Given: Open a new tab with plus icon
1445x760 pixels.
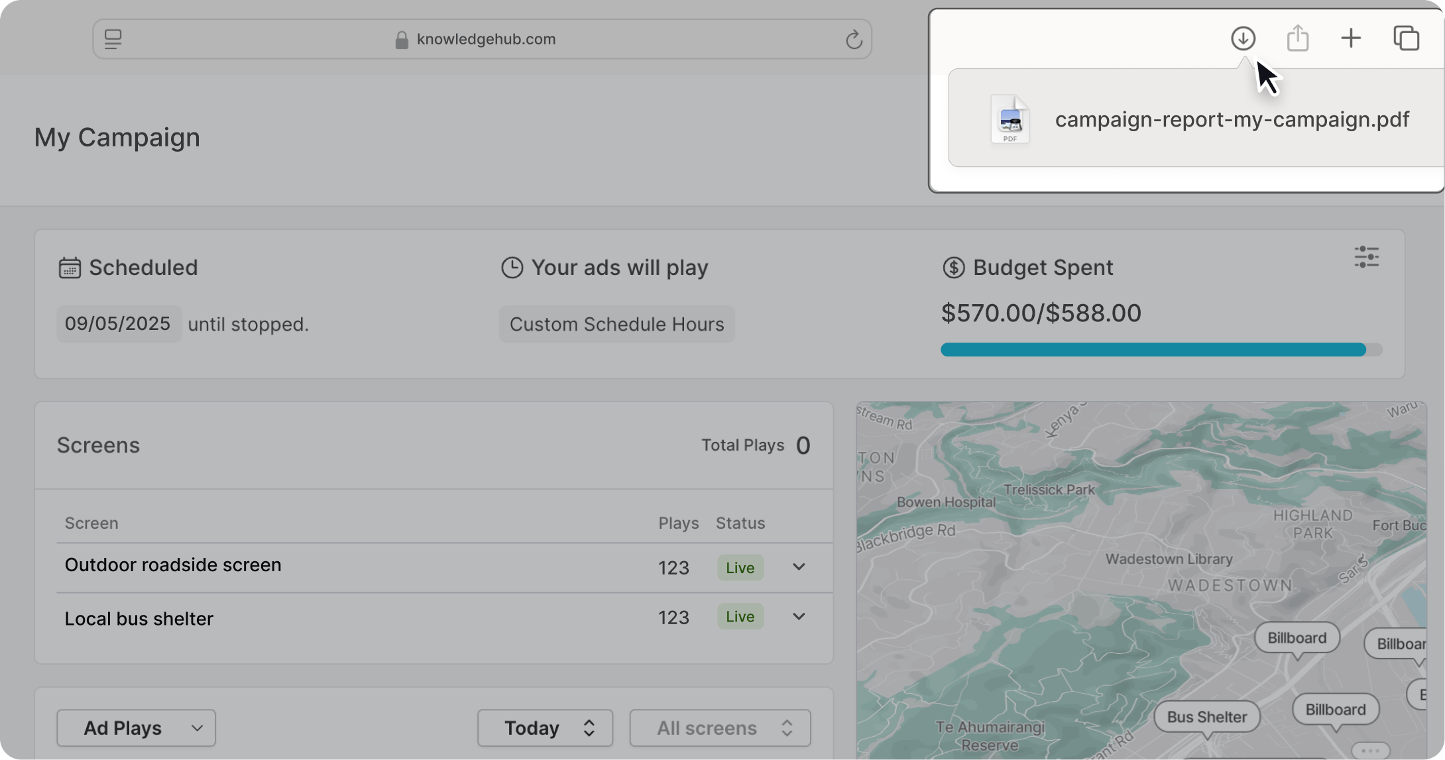Looking at the screenshot, I should 1351,38.
